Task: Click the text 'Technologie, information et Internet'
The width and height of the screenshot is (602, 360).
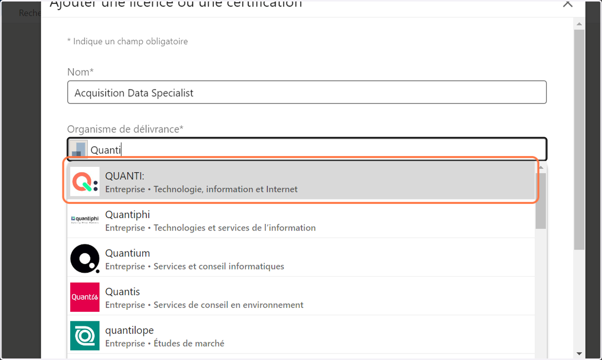Action: click(x=226, y=189)
